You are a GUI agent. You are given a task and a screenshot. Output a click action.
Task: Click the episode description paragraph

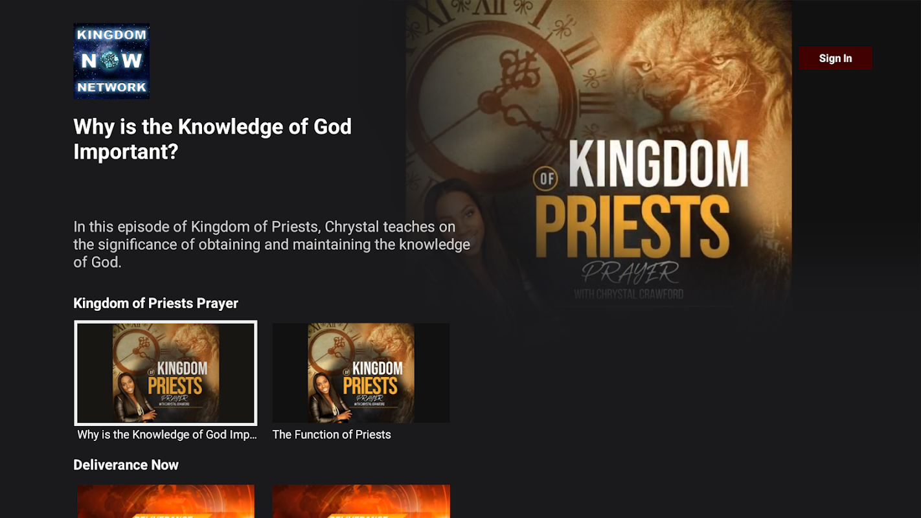pos(271,245)
